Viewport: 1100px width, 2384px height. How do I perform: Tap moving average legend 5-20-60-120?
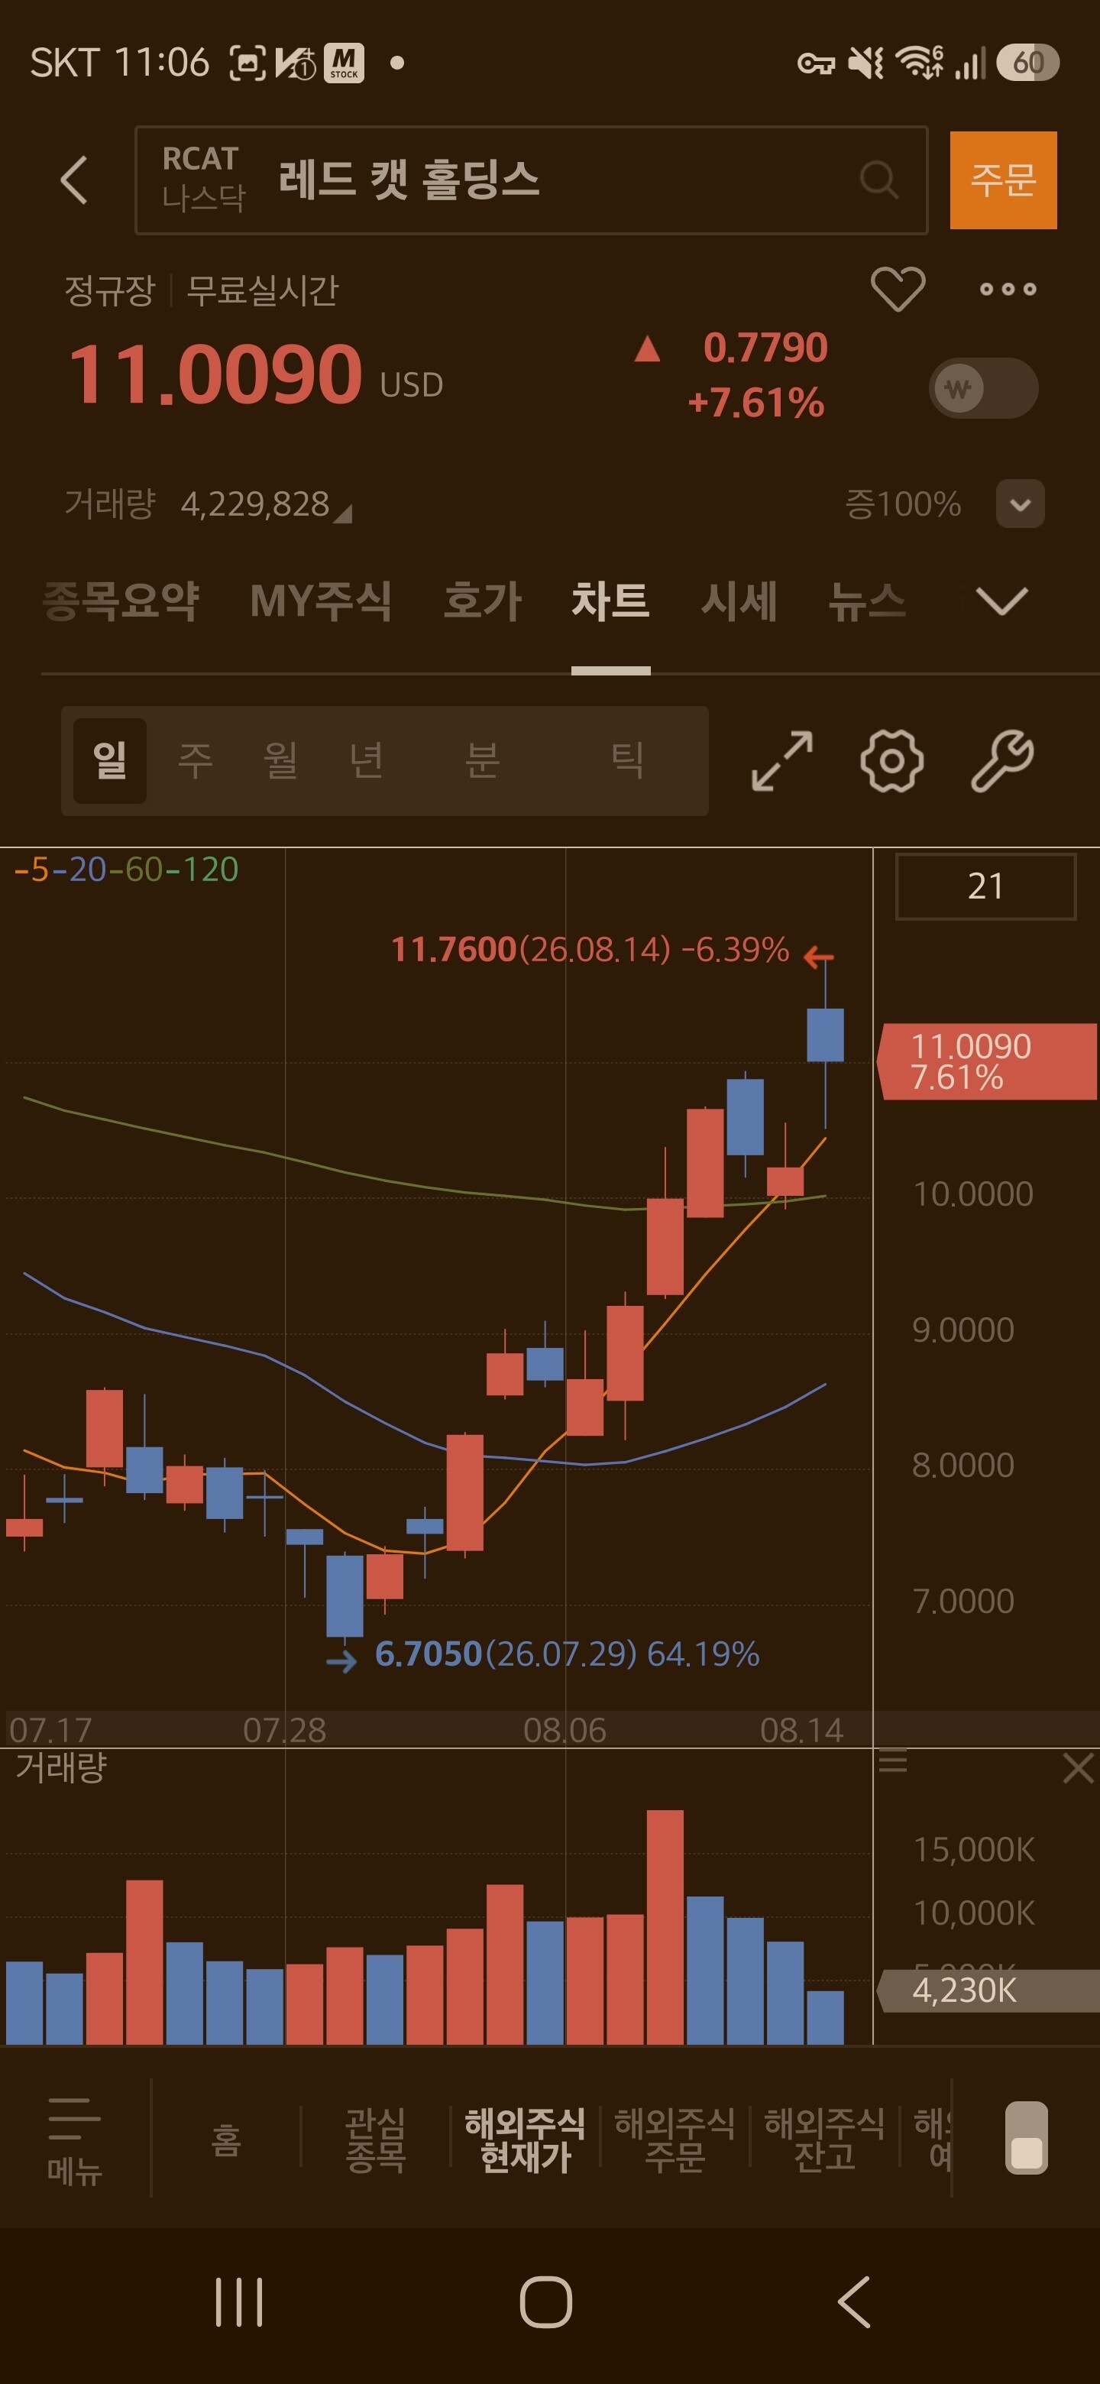[126, 870]
